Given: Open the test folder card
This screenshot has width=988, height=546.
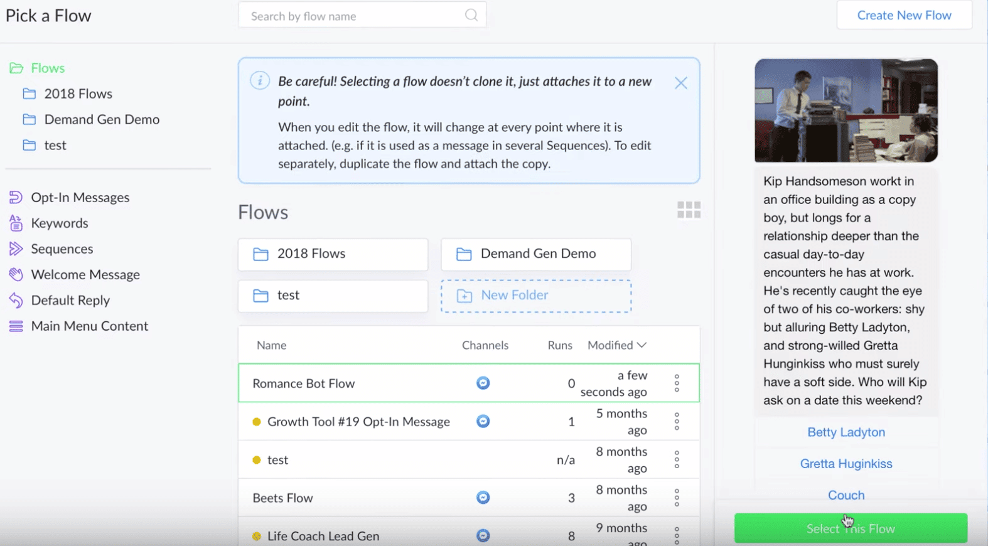Looking at the screenshot, I should pos(333,296).
